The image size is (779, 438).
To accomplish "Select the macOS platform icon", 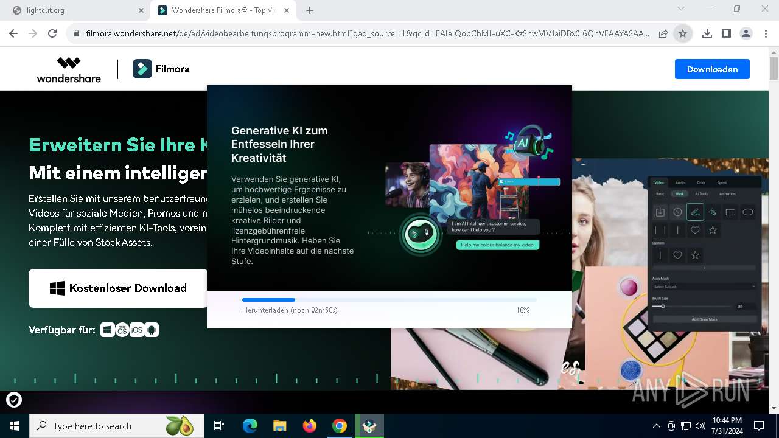I will pyautogui.click(x=122, y=330).
